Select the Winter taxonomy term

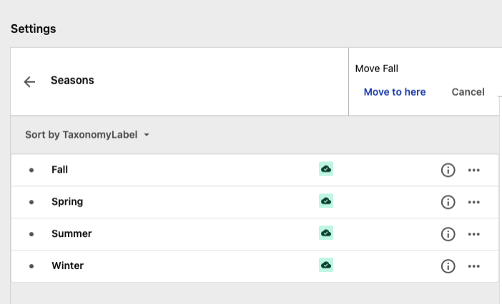point(67,265)
